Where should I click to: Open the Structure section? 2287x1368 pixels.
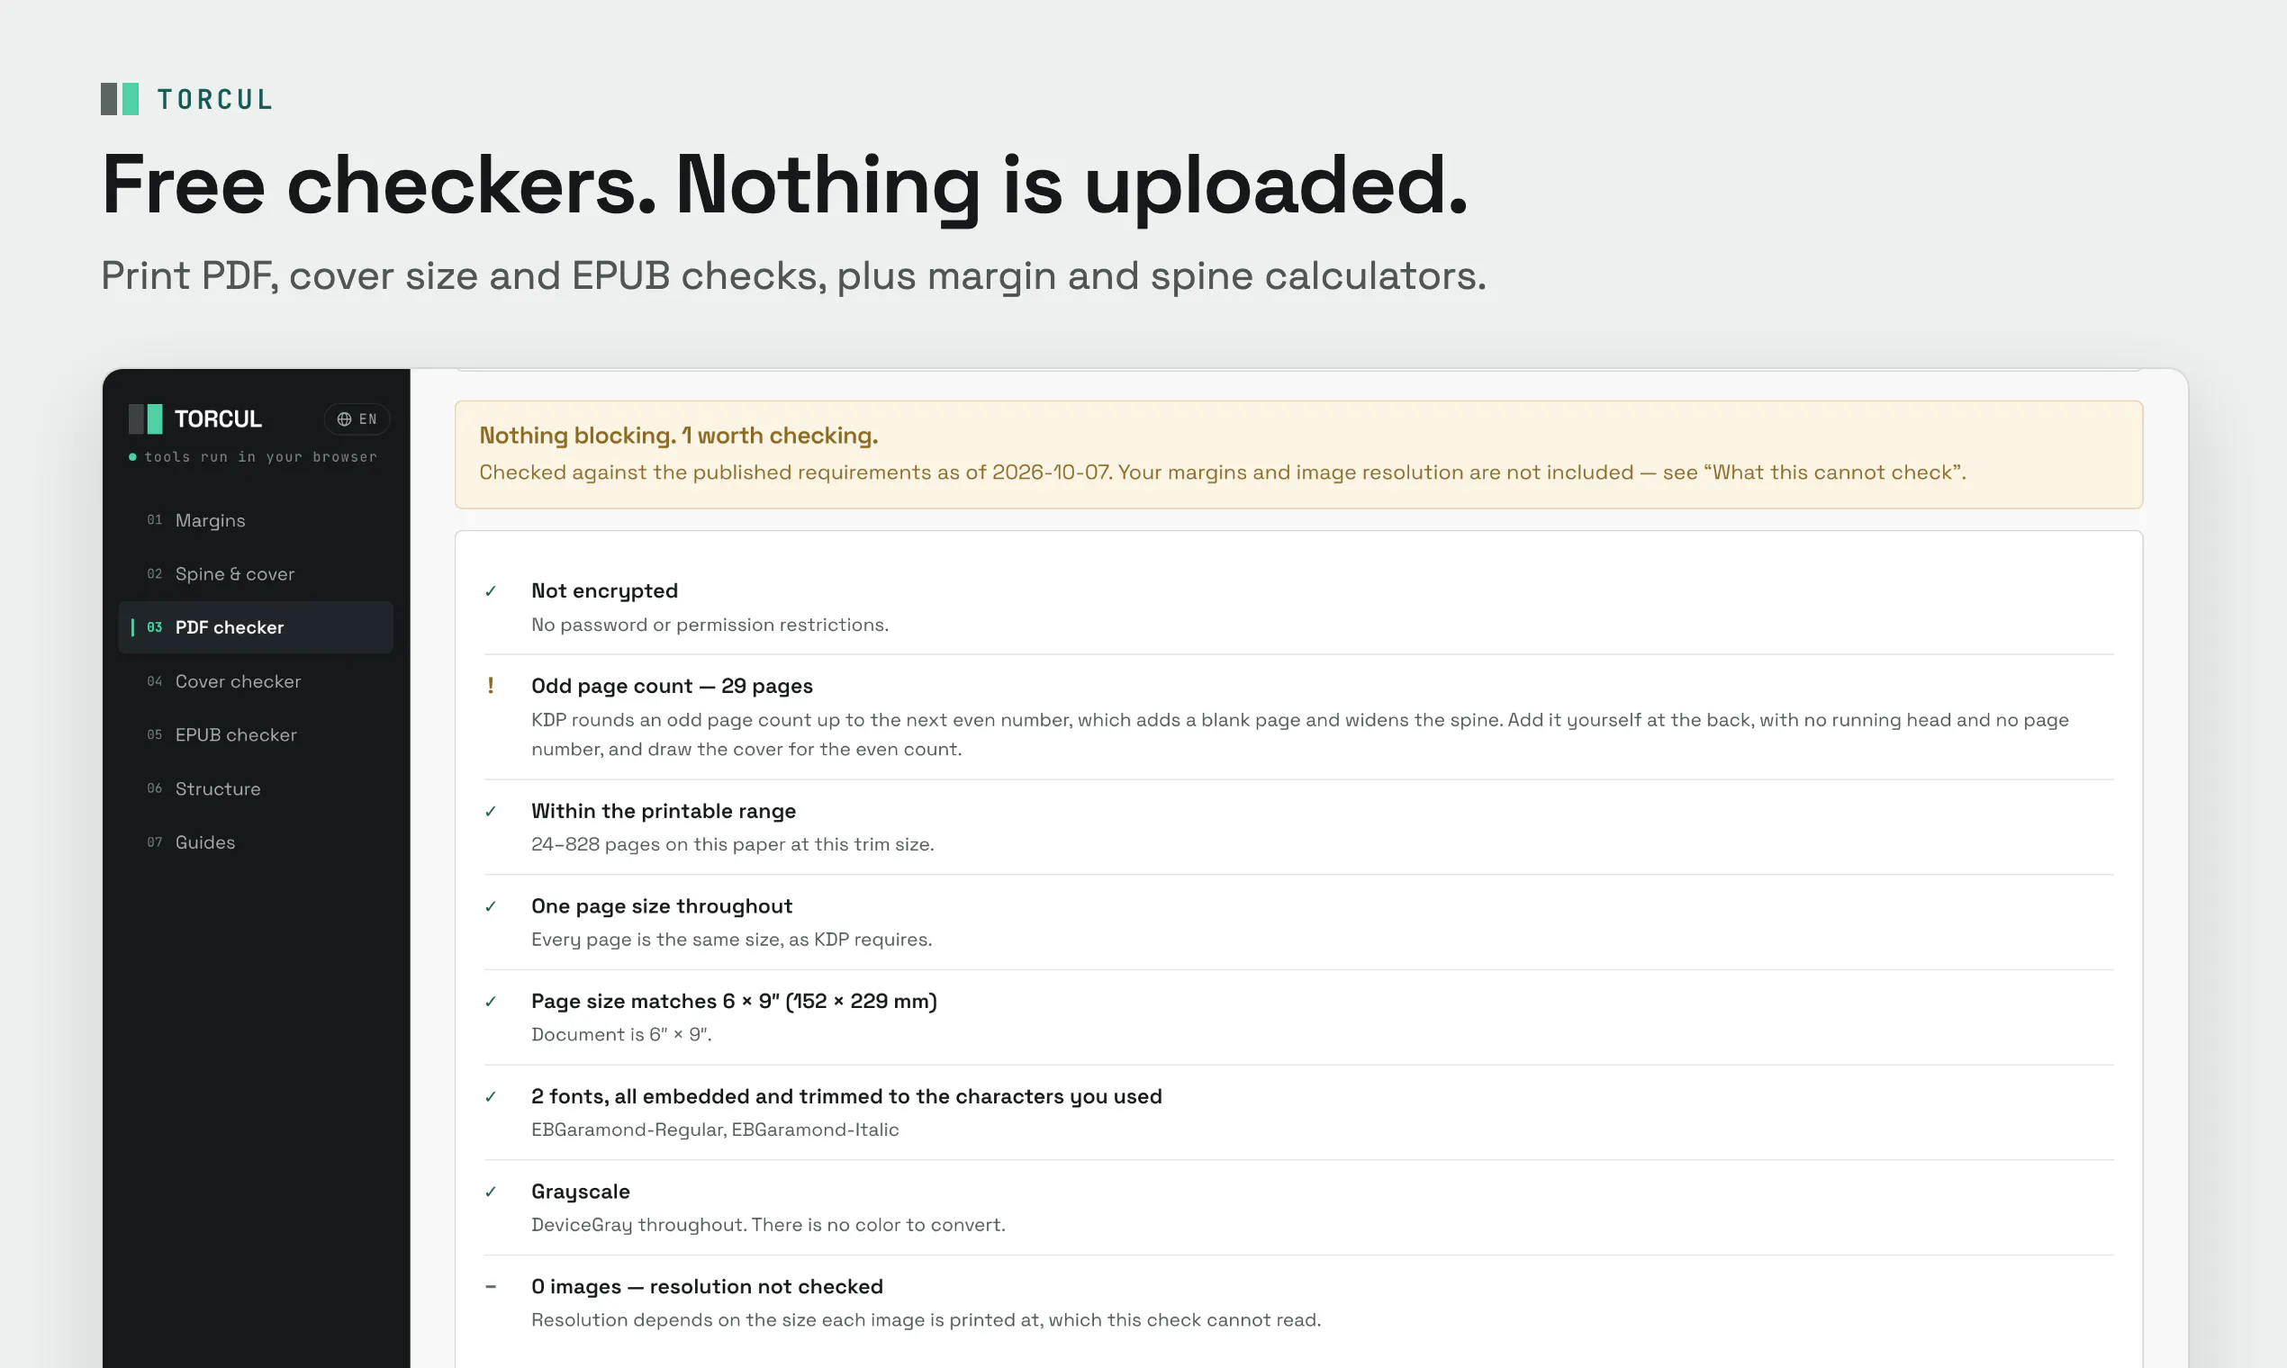tap(256, 788)
